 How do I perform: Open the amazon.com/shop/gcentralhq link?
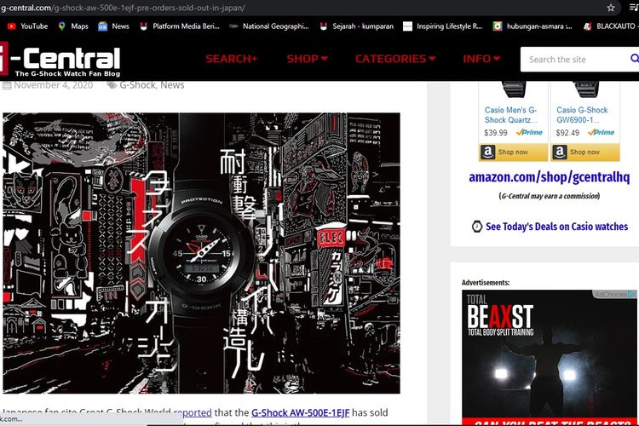pyautogui.click(x=548, y=177)
